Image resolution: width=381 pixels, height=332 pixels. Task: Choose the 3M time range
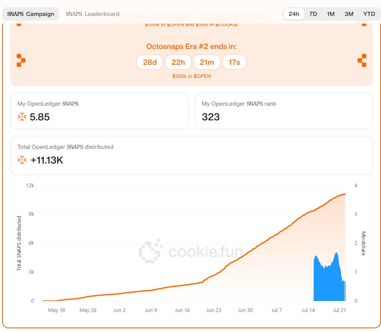[x=349, y=14]
